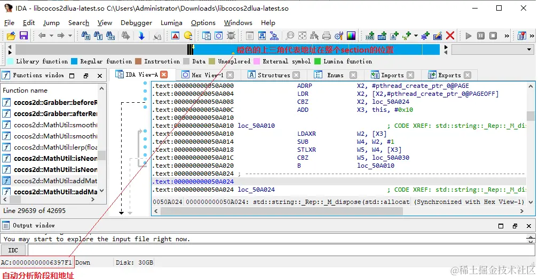The width and height of the screenshot is (539, 279).
Task: Click the IDC button in output window
Action: point(13,250)
